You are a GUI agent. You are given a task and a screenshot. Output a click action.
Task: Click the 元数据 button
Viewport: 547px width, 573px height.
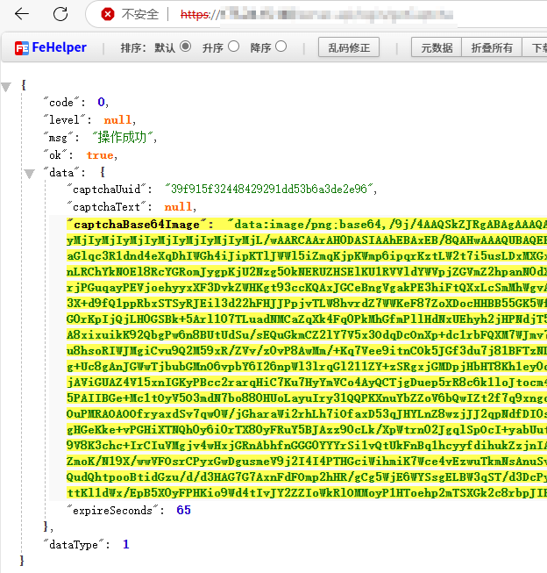coord(437,47)
